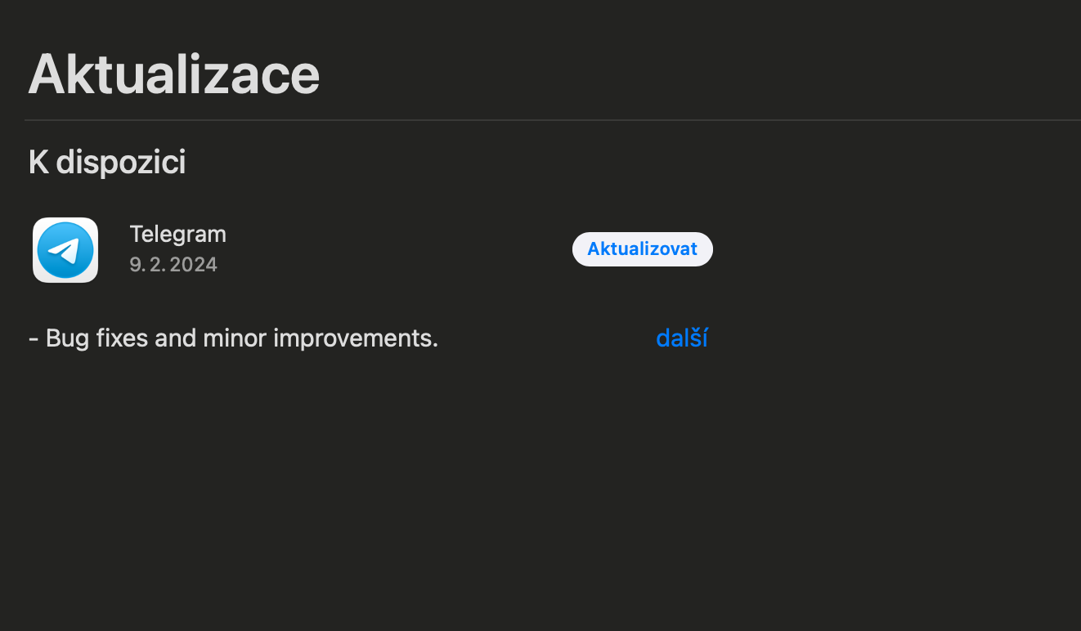1081x631 pixels.
Task: Show more Telegram release notes
Action: 681,338
